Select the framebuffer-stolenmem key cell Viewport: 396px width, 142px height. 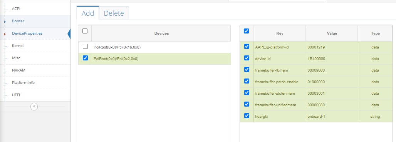tap(280, 94)
